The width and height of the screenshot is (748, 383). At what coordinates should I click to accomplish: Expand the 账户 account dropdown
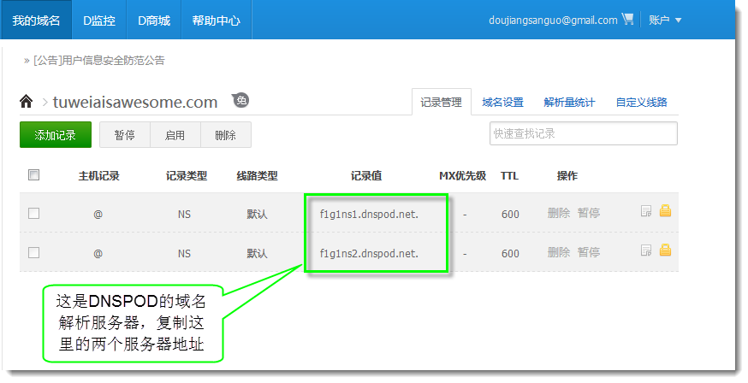click(665, 20)
